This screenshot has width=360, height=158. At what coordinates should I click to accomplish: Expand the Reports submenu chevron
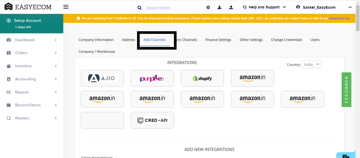(56, 92)
